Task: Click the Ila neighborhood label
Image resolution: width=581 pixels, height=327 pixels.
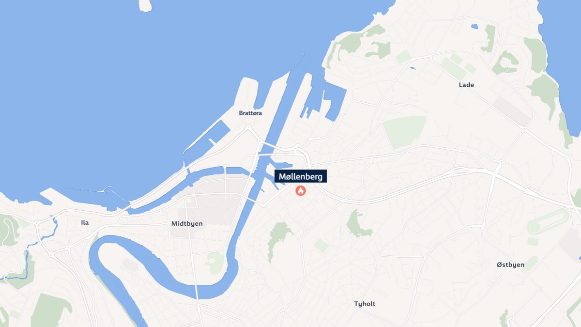Action: [85, 223]
